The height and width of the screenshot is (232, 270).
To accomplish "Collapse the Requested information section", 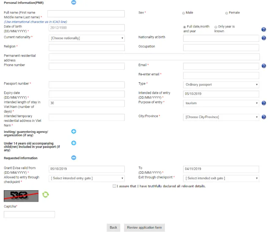I will point(73,157).
